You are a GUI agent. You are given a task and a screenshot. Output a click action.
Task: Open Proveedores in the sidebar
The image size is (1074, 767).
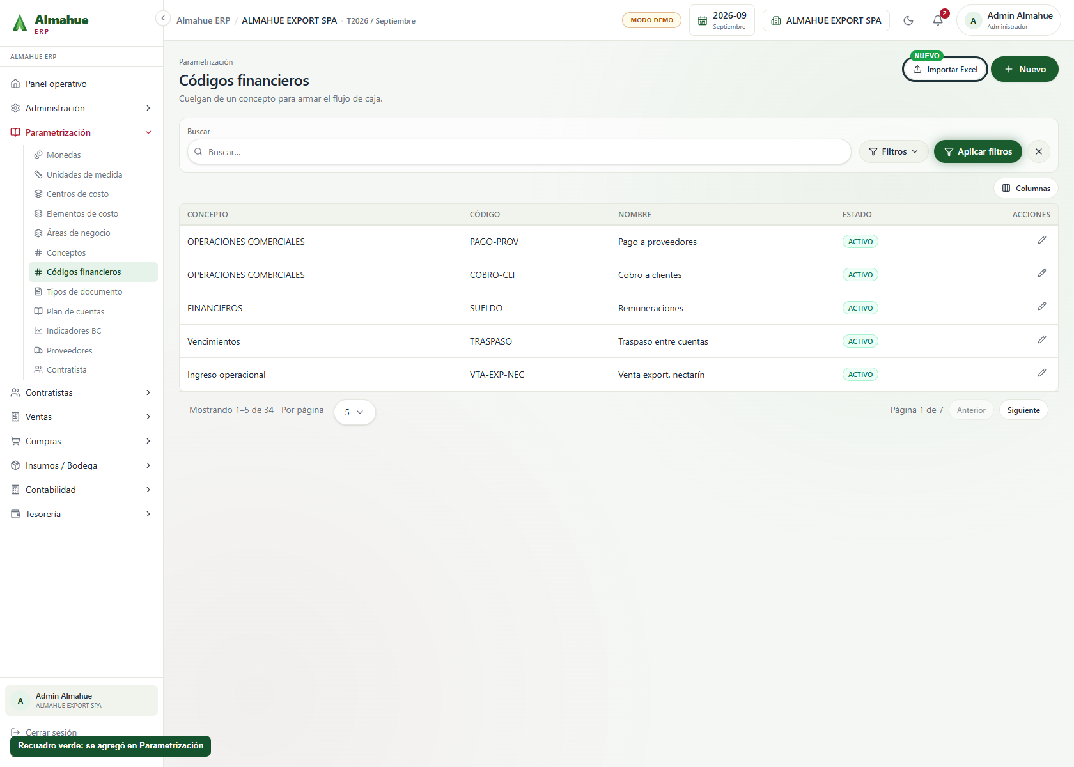(93, 350)
